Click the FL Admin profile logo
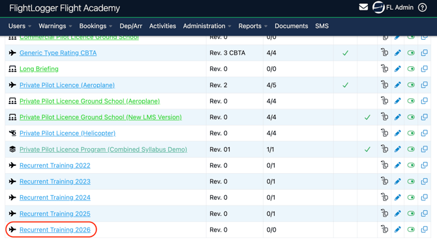 [378, 7]
